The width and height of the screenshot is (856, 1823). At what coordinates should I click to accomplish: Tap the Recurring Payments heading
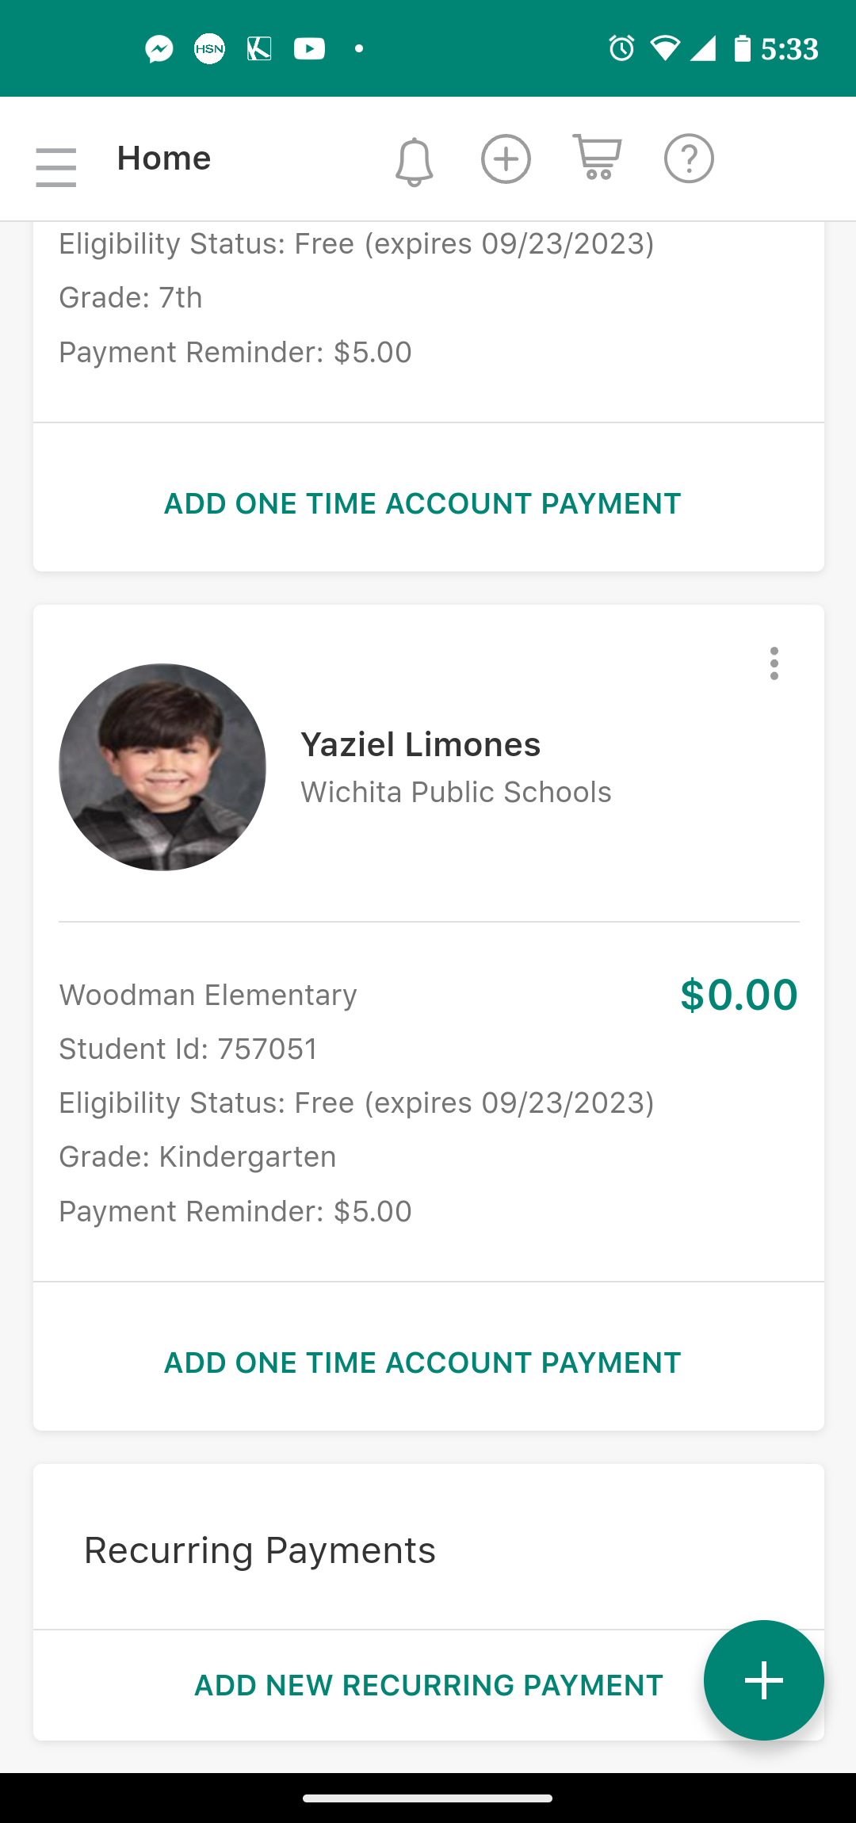pyautogui.click(x=260, y=1550)
